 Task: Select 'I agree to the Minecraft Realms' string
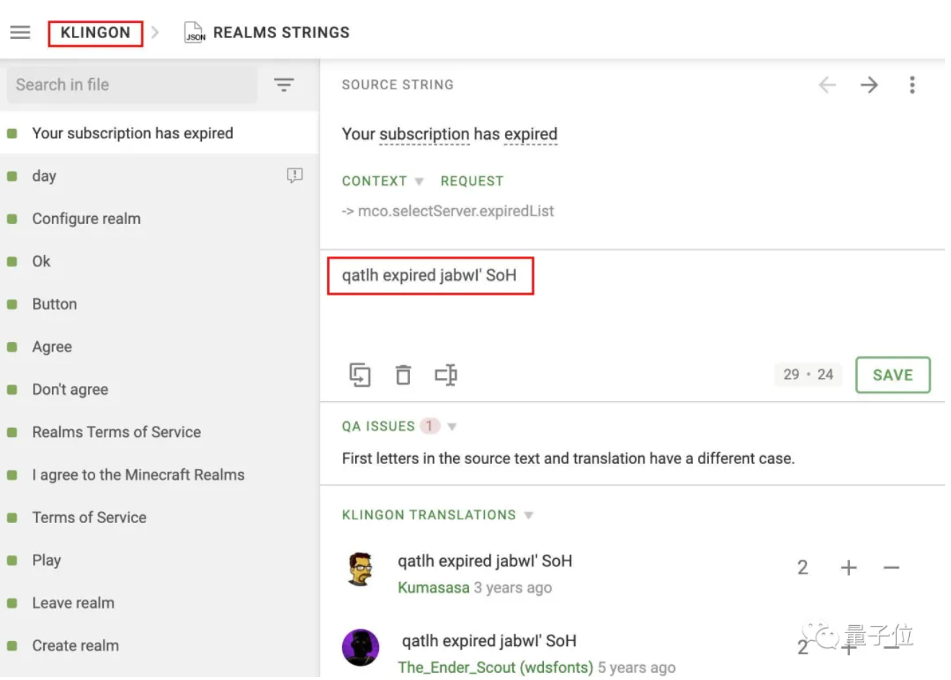pos(159,475)
